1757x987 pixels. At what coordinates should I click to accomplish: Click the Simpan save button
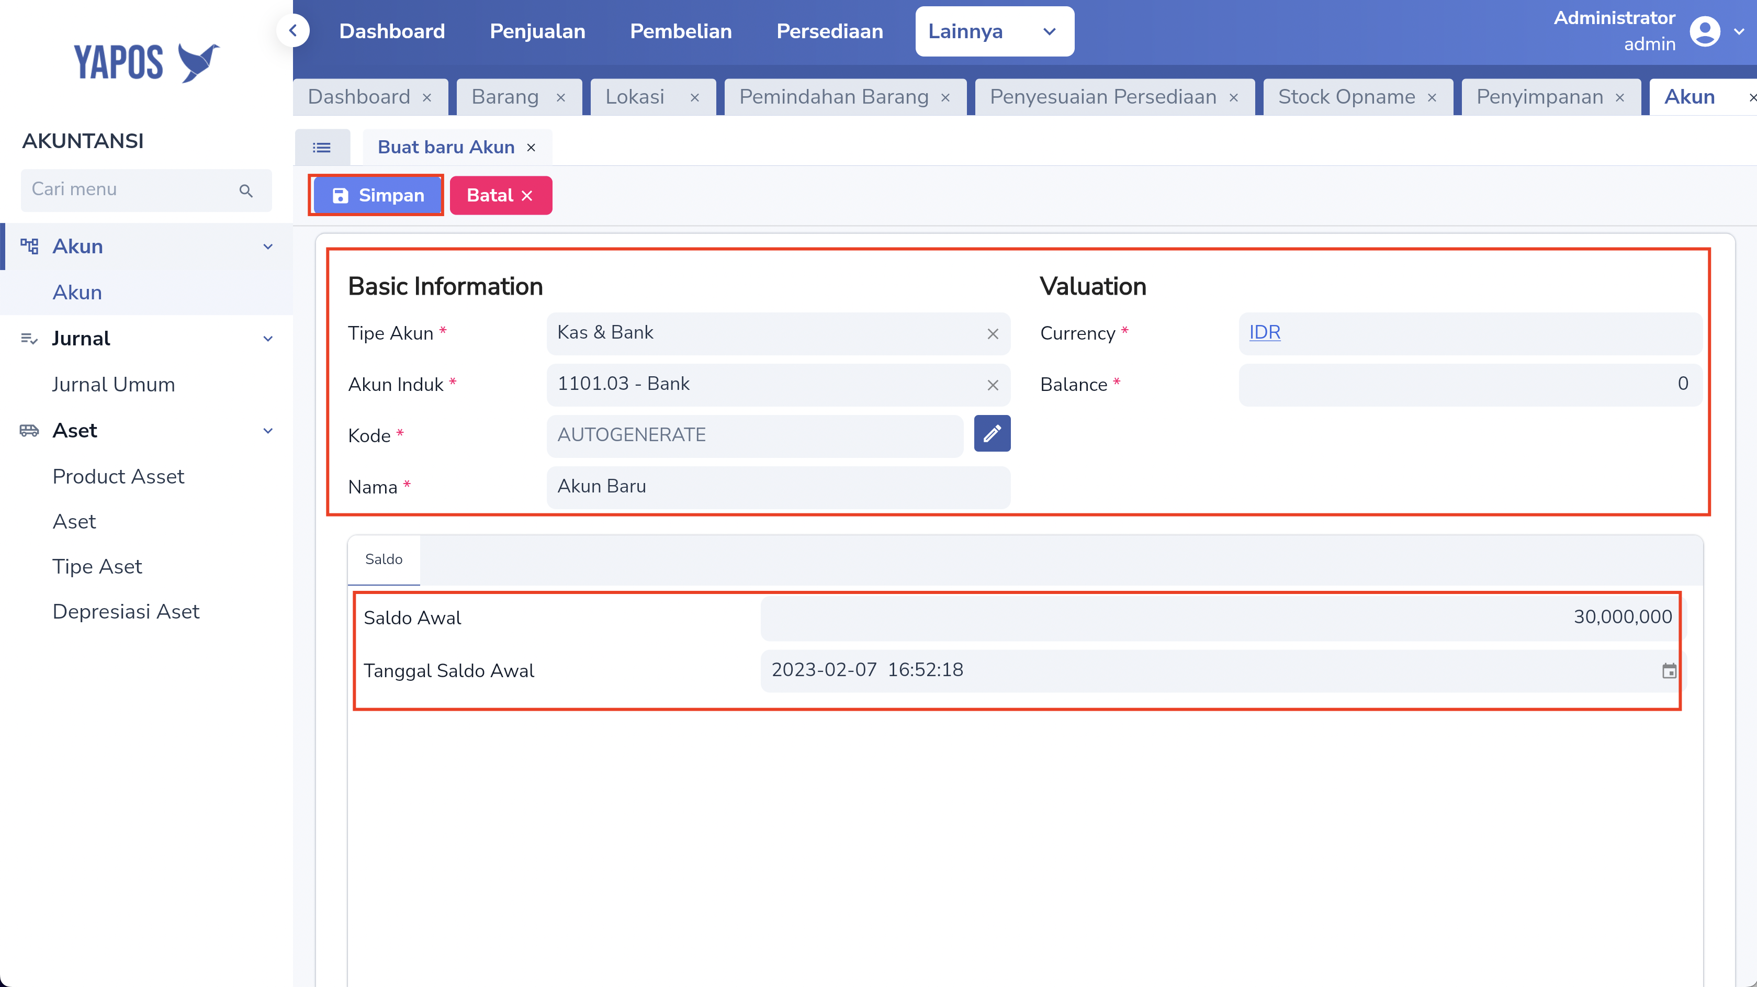[377, 195]
